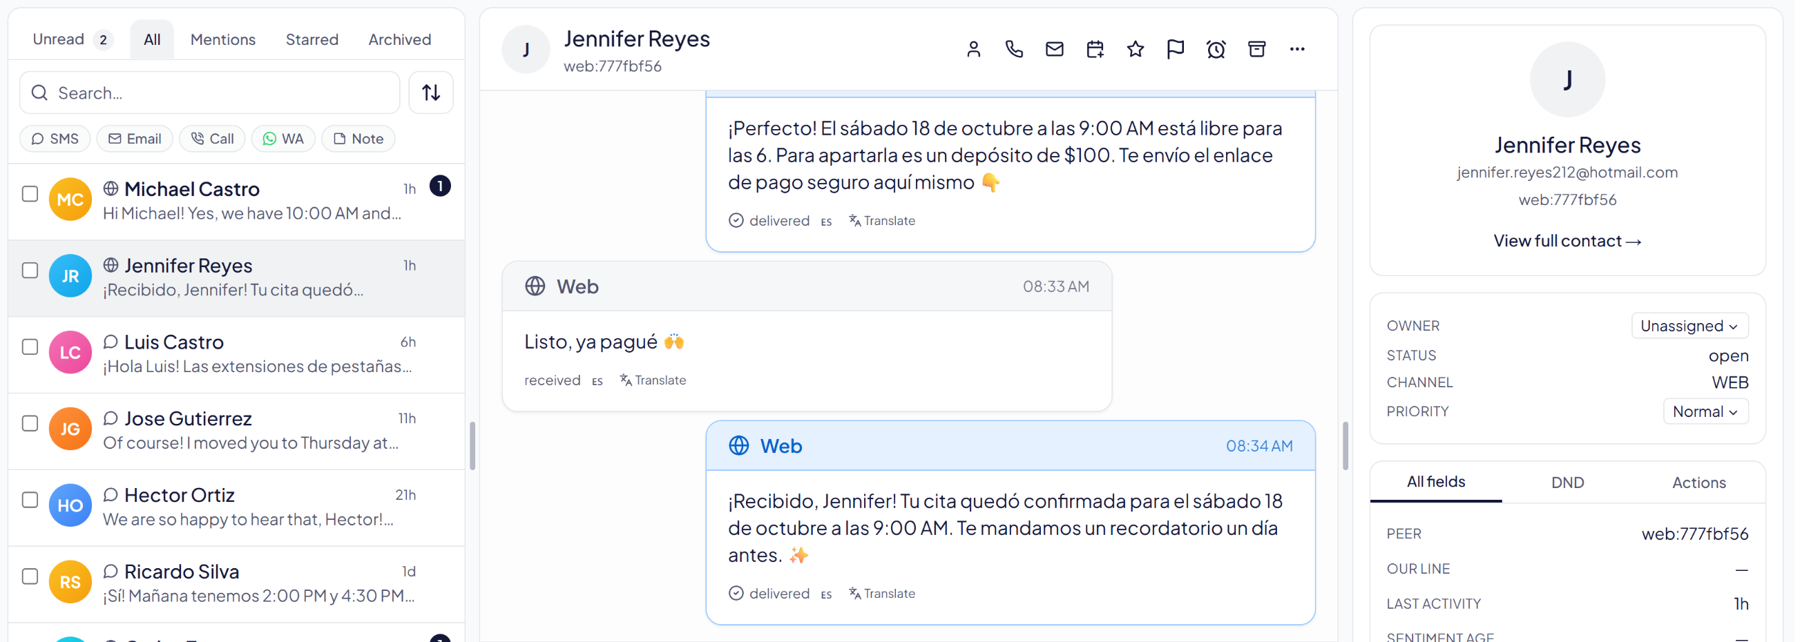The image size is (1800, 642).
Task: Filter conversations by SMS
Action: (55, 139)
